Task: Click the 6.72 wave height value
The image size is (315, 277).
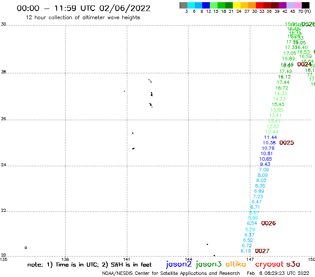Action: coord(247,245)
